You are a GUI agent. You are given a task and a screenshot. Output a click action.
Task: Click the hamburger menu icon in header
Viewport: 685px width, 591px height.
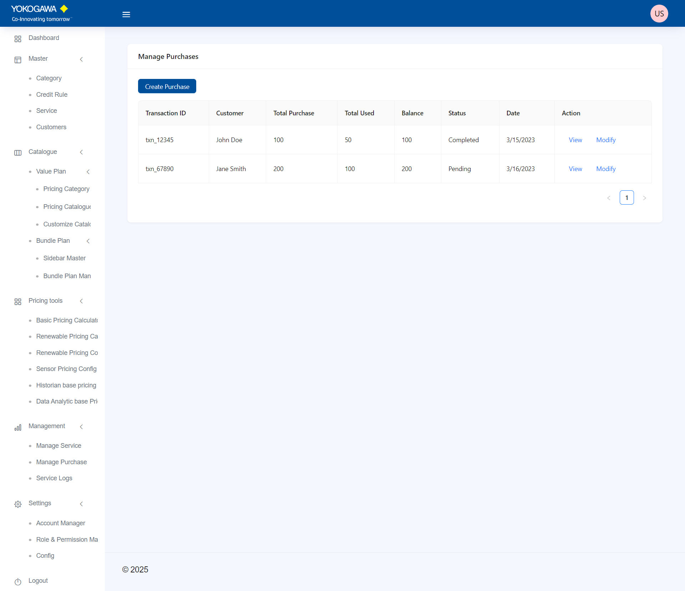(x=126, y=15)
